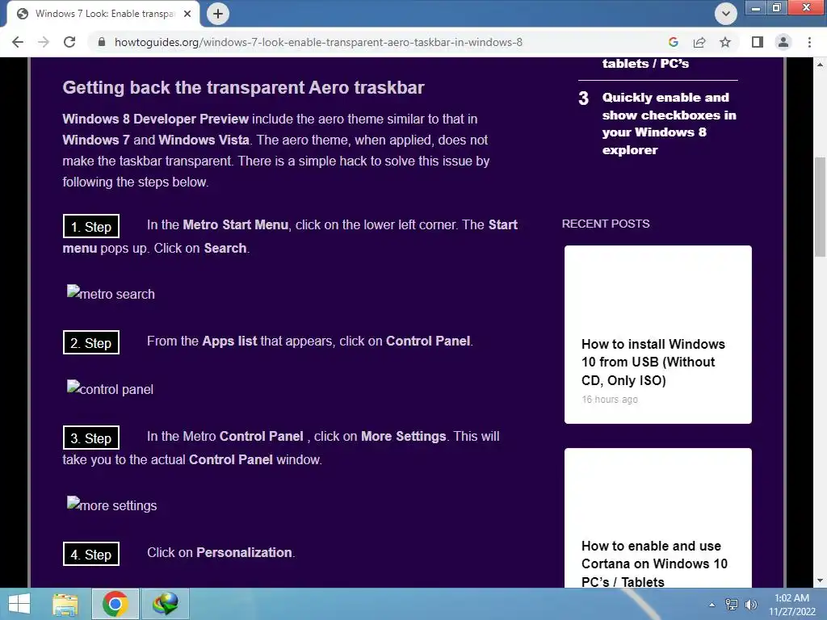This screenshot has height=620, width=827.
Task: Close the Windows 7 Look tab
Action: coord(187,14)
